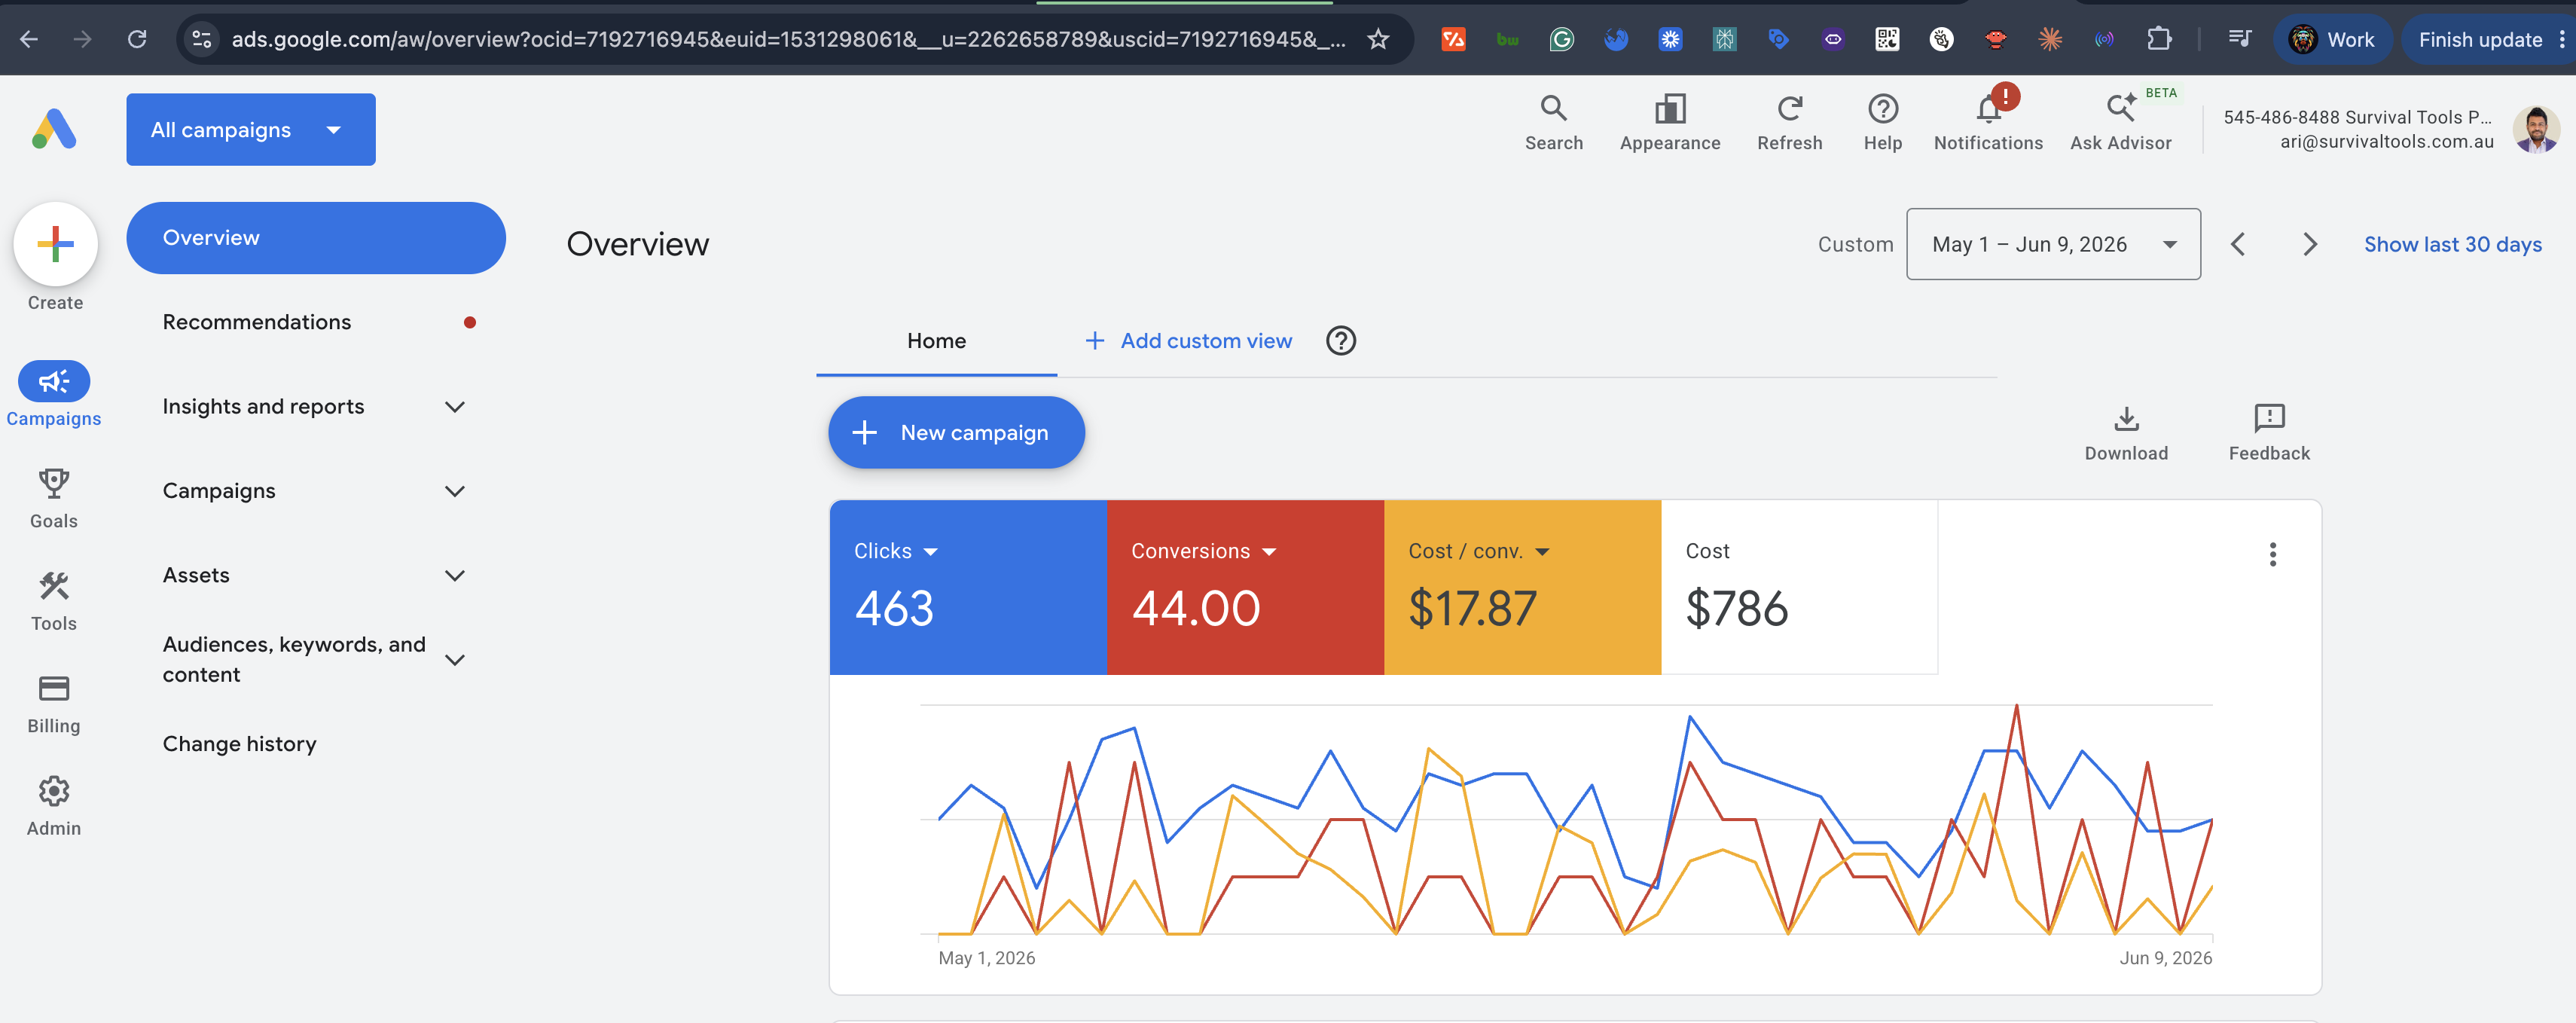
Task: Click the site info icon in address bar
Action: tap(201, 39)
